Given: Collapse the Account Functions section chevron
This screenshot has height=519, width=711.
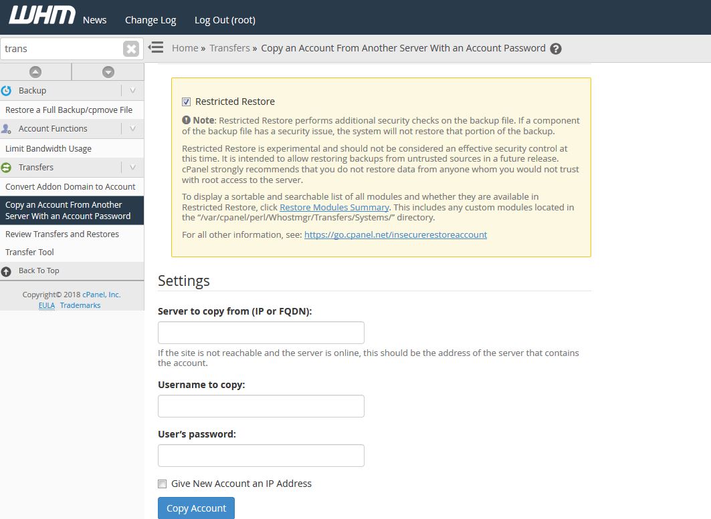Looking at the screenshot, I should click(132, 129).
